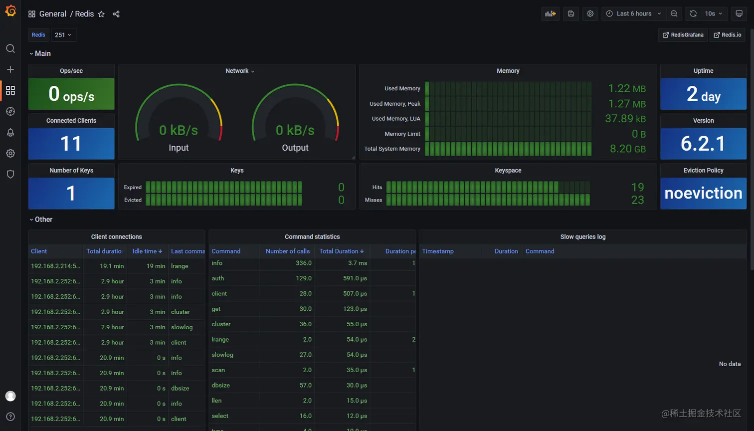The image size is (754, 431).
Task: Click the Grafana logo home icon
Action: pos(10,10)
